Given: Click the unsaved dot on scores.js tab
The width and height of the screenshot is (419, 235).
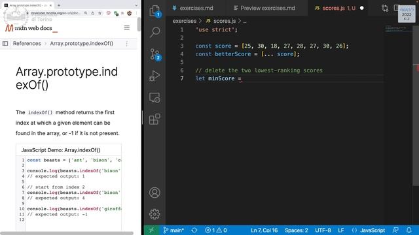Looking at the screenshot, I should [x=362, y=8].
